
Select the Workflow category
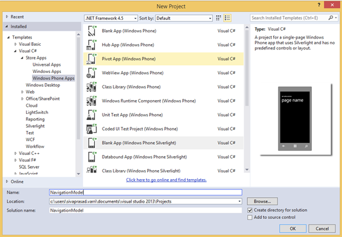(35, 147)
